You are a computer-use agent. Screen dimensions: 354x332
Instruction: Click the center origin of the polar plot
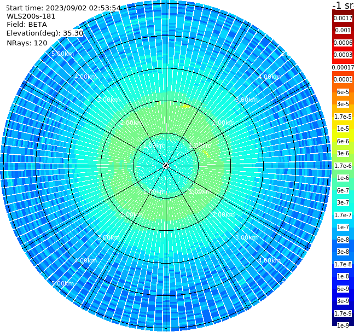tap(166, 166)
